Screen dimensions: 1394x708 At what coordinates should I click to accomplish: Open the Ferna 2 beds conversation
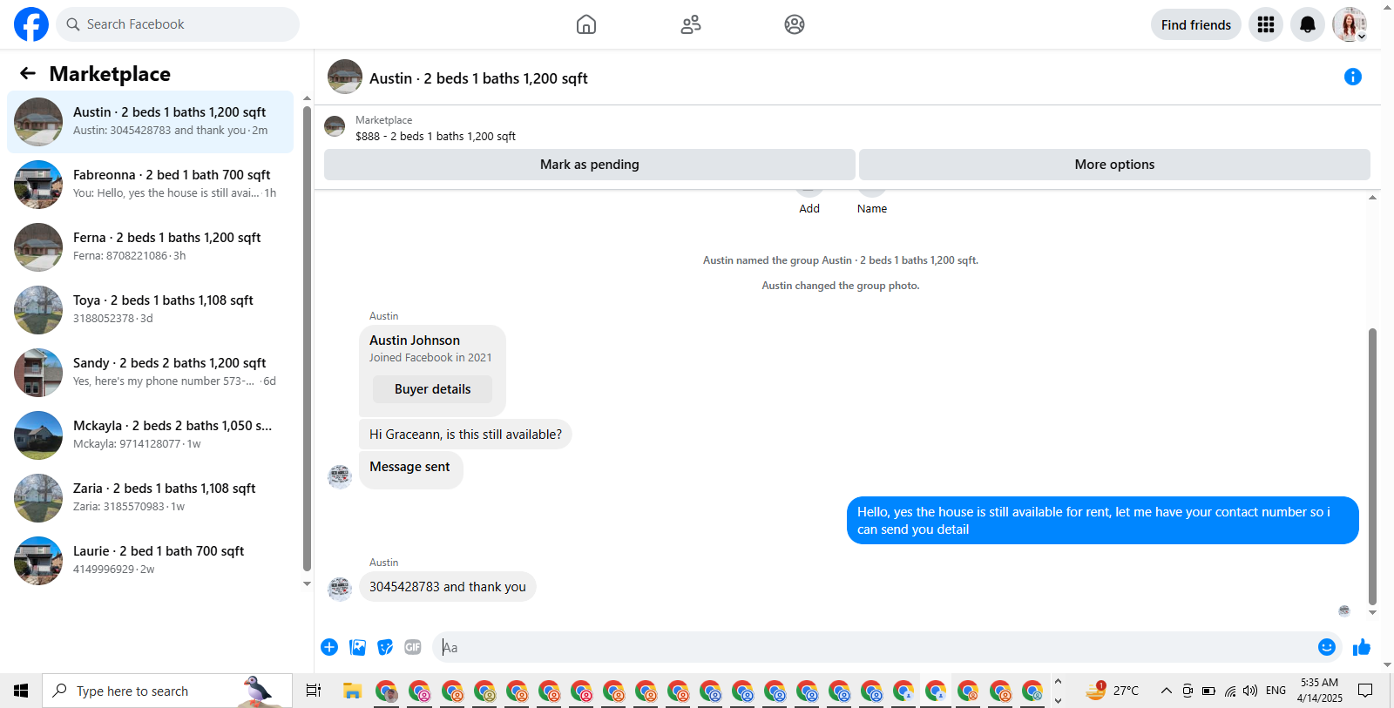(150, 247)
